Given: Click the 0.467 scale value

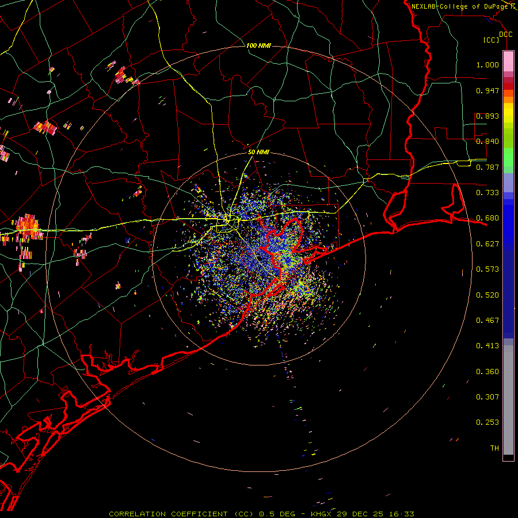Looking at the screenshot, I should click(487, 321).
